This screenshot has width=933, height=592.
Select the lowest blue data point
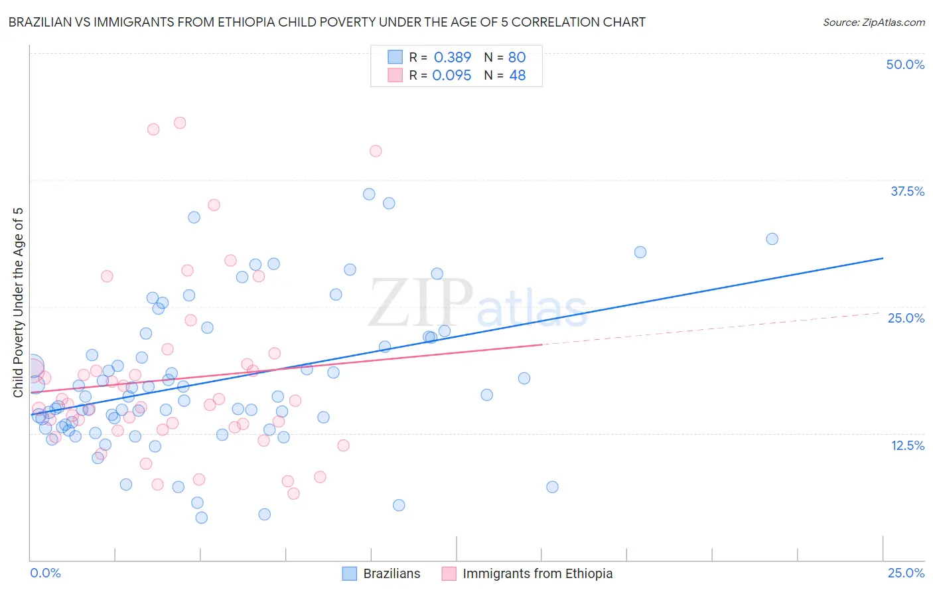202,518
